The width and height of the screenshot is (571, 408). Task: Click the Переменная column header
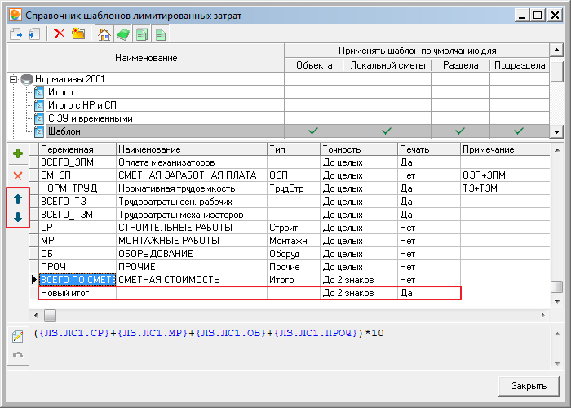point(77,149)
